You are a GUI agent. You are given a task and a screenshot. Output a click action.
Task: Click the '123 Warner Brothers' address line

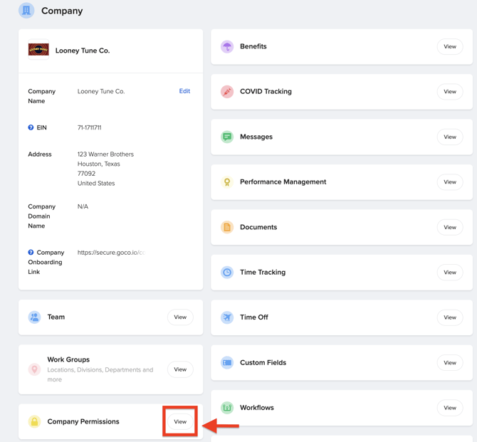point(105,154)
